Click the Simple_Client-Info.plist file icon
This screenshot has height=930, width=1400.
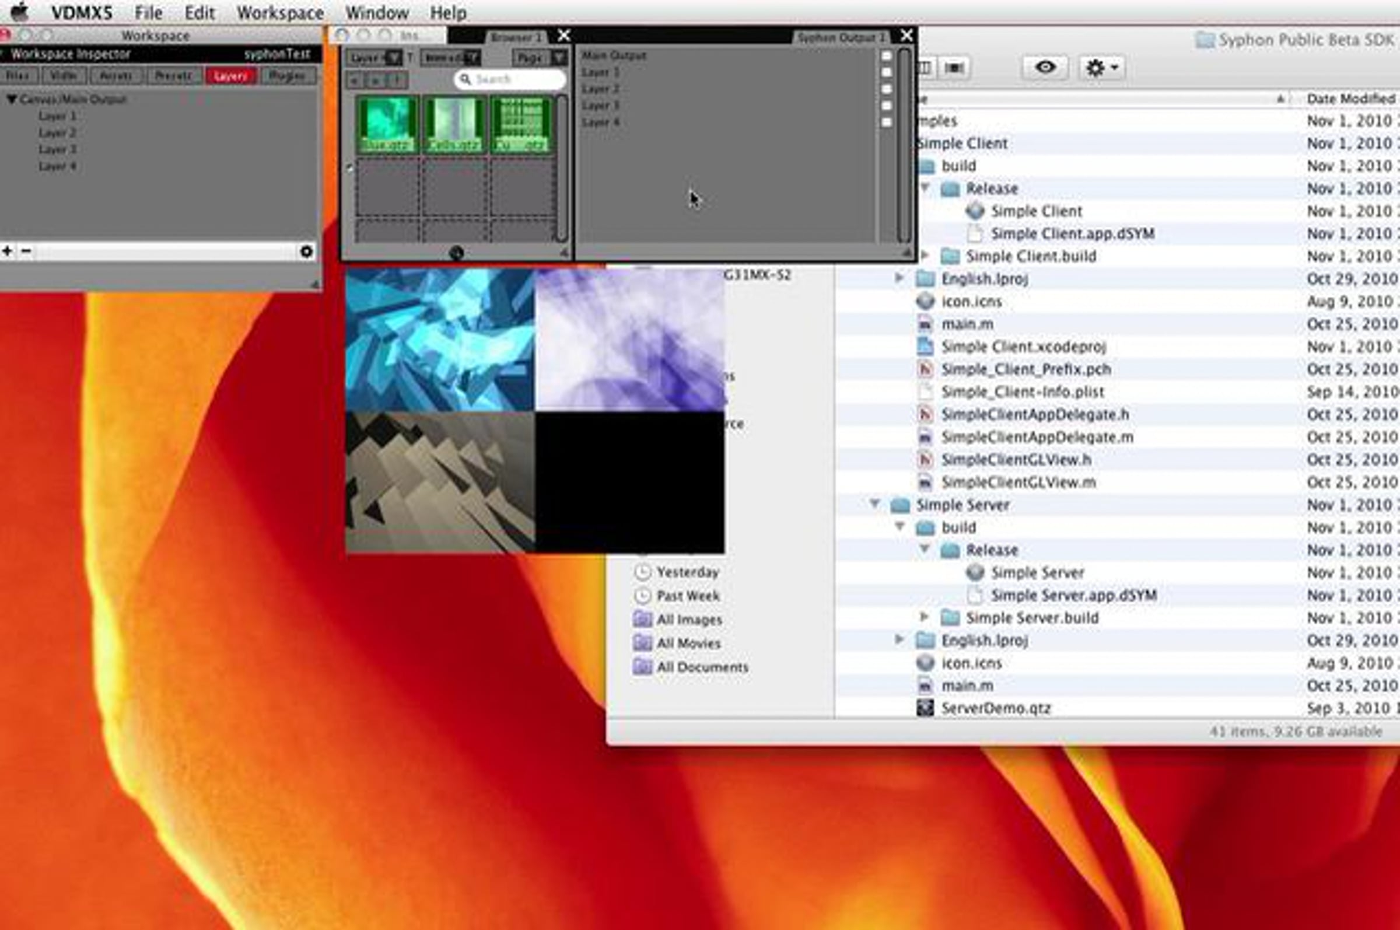[x=925, y=391]
